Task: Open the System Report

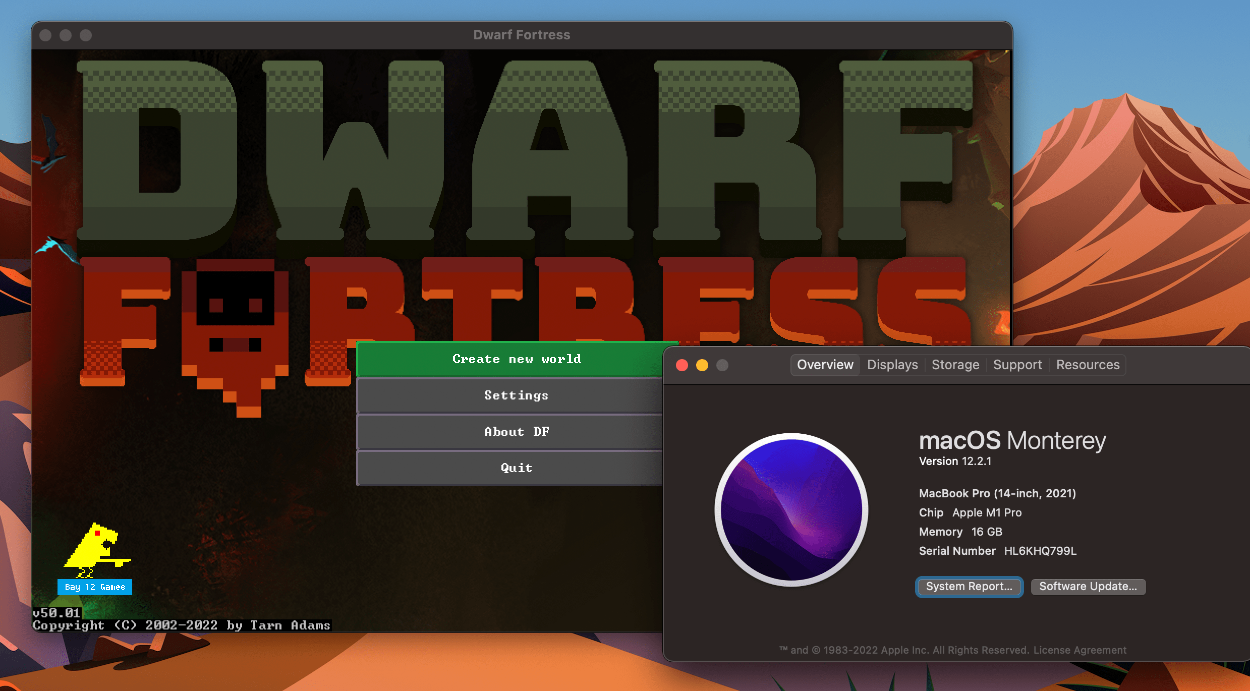Action: [969, 587]
